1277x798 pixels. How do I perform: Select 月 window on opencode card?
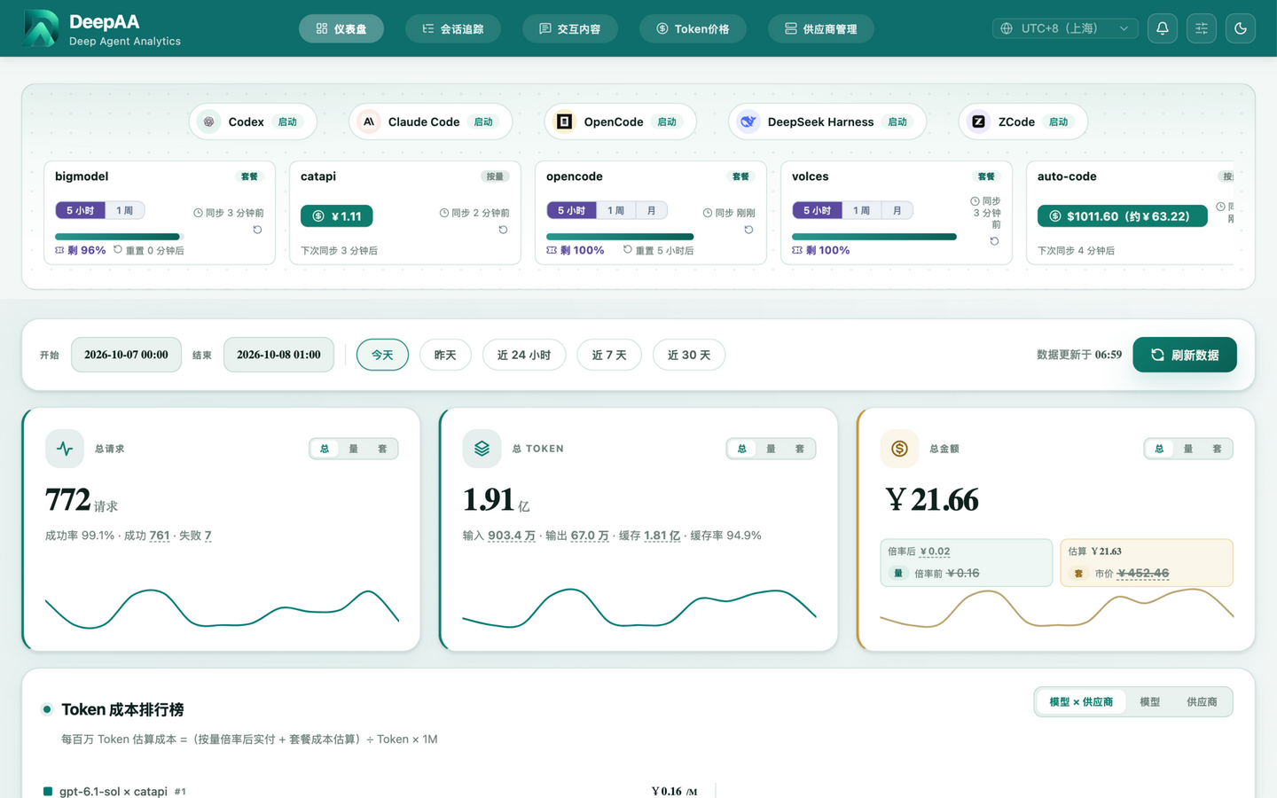coord(652,210)
